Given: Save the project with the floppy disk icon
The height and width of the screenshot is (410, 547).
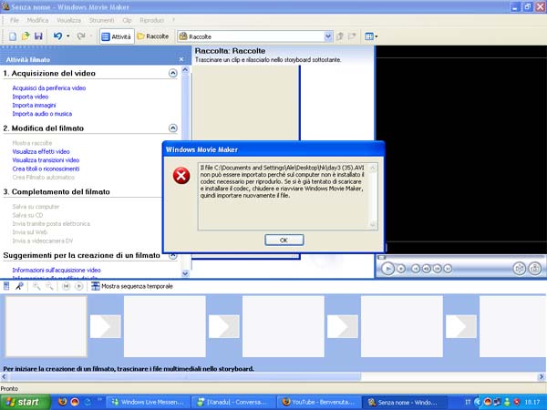Looking at the screenshot, I should coord(38,36).
